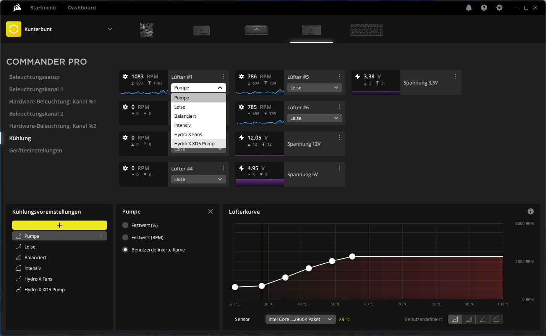The image size is (546, 336).
Task: Open Geräteeinstellungen in sidebar
Action: pyautogui.click(x=36, y=150)
